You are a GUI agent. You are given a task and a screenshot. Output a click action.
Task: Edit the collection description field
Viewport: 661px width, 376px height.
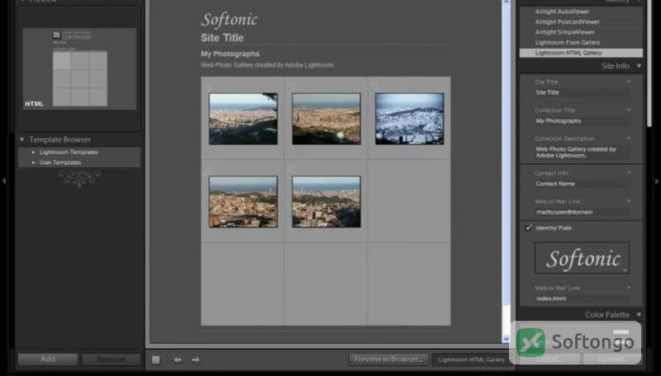[x=582, y=153]
